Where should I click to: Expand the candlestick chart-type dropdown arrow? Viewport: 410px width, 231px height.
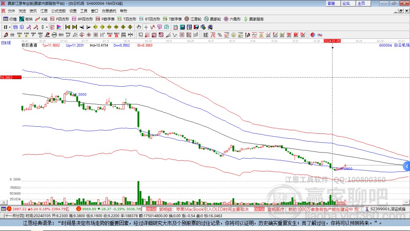(47, 27)
